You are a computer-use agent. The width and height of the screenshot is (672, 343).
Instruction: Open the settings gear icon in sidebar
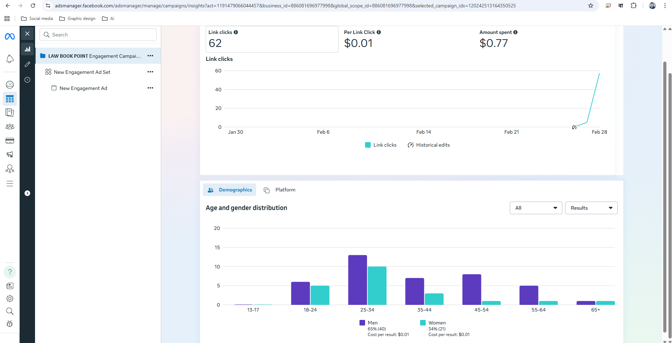pyautogui.click(x=10, y=299)
